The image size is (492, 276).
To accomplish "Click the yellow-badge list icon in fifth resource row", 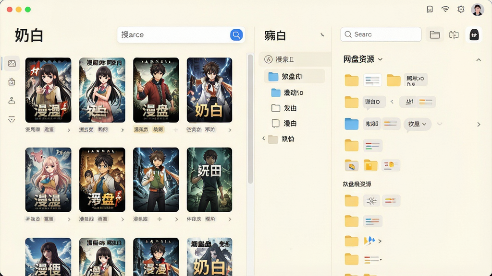I will point(390,165).
